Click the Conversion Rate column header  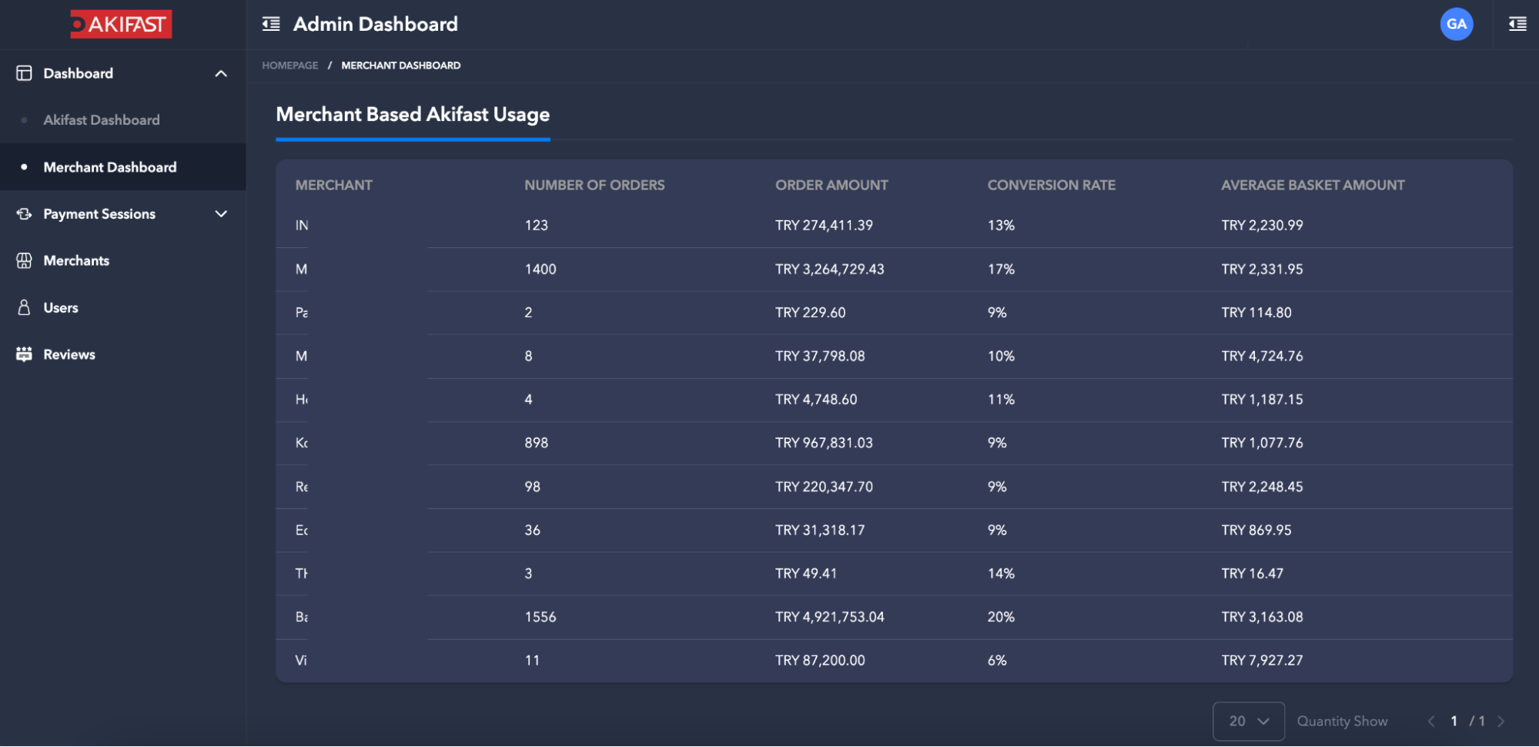click(1051, 185)
